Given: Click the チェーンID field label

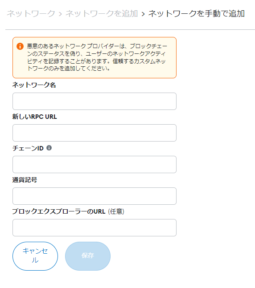Looking at the screenshot, I should coord(28,148).
